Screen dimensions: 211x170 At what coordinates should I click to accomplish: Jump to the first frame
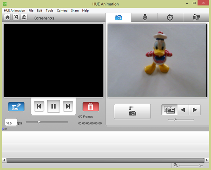tap(39, 106)
